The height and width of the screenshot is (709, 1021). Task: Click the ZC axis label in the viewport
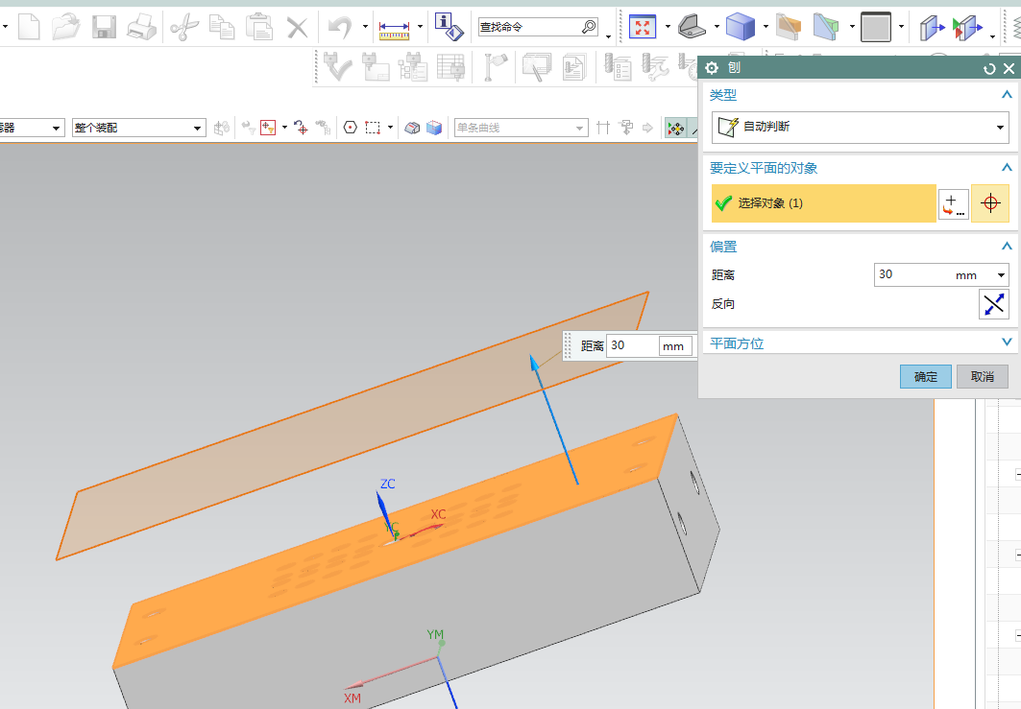[x=387, y=484]
